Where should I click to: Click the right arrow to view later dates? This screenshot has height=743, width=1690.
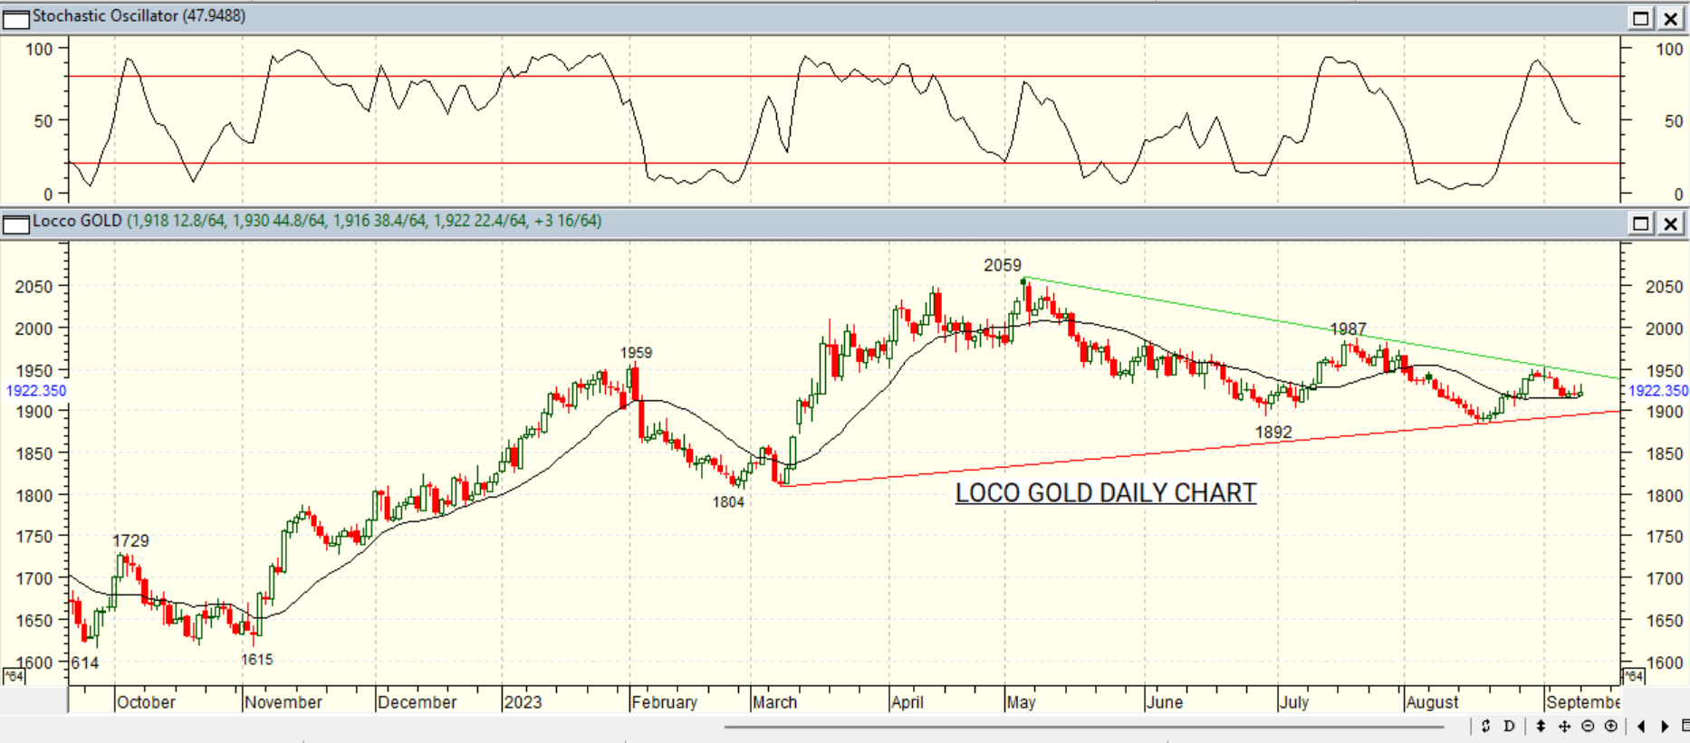pyautogui.click(x=1665, y=726)
